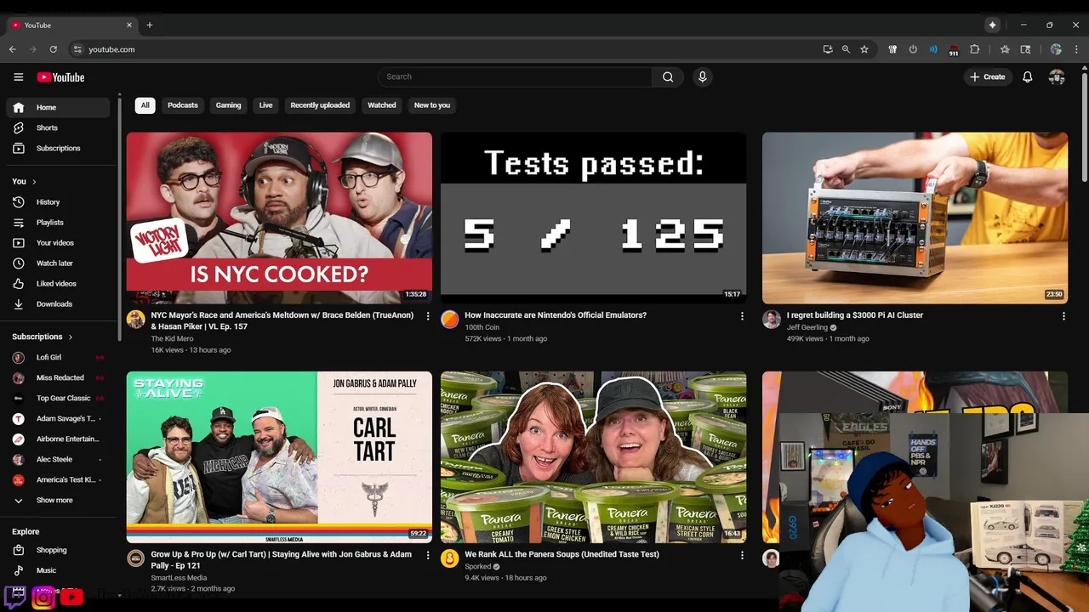The height and width of the screenshot is (612, 1089).
Task: Open Panera soups video thumbnail
Action: click(x=593, y=456)
